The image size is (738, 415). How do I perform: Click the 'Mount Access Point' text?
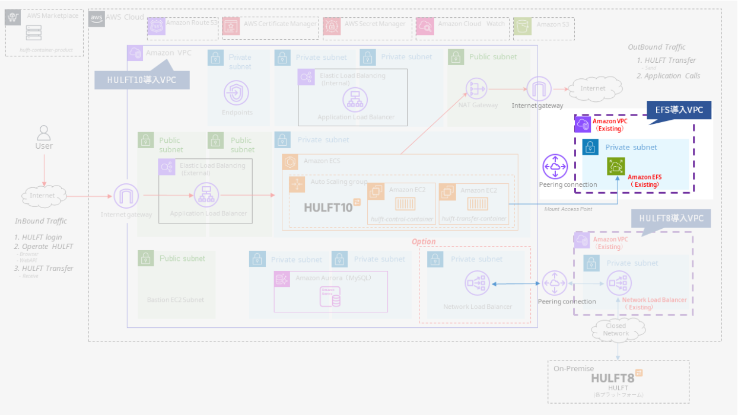point(570,209)
